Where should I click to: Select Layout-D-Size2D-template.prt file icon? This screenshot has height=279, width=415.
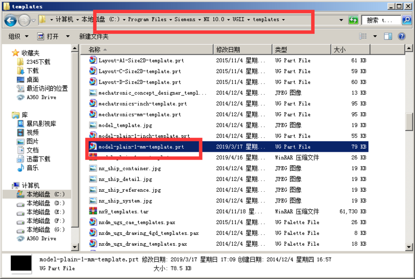pos(93,82)
